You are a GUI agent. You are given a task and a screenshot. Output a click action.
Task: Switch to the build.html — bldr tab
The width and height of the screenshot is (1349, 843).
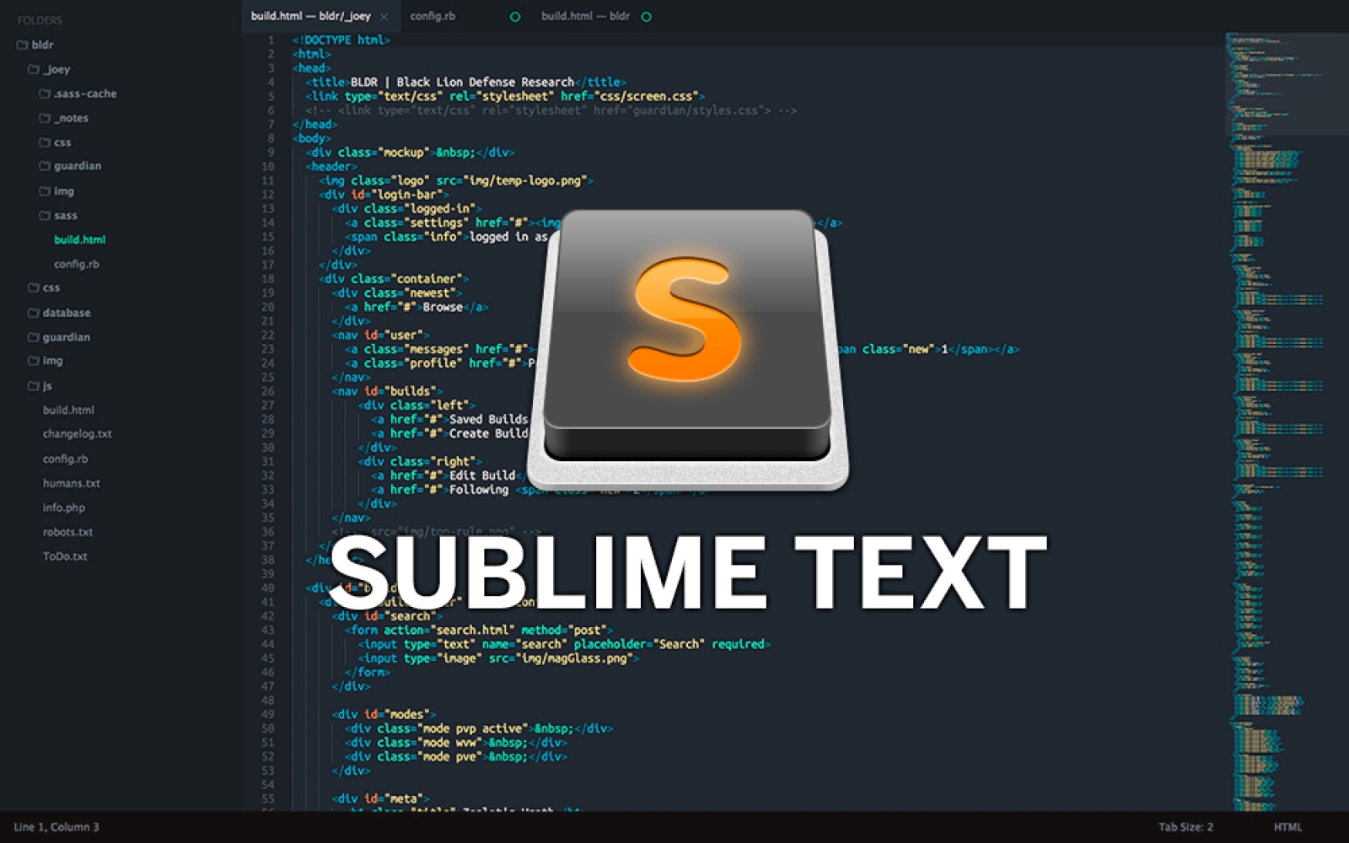pos(585,16)
